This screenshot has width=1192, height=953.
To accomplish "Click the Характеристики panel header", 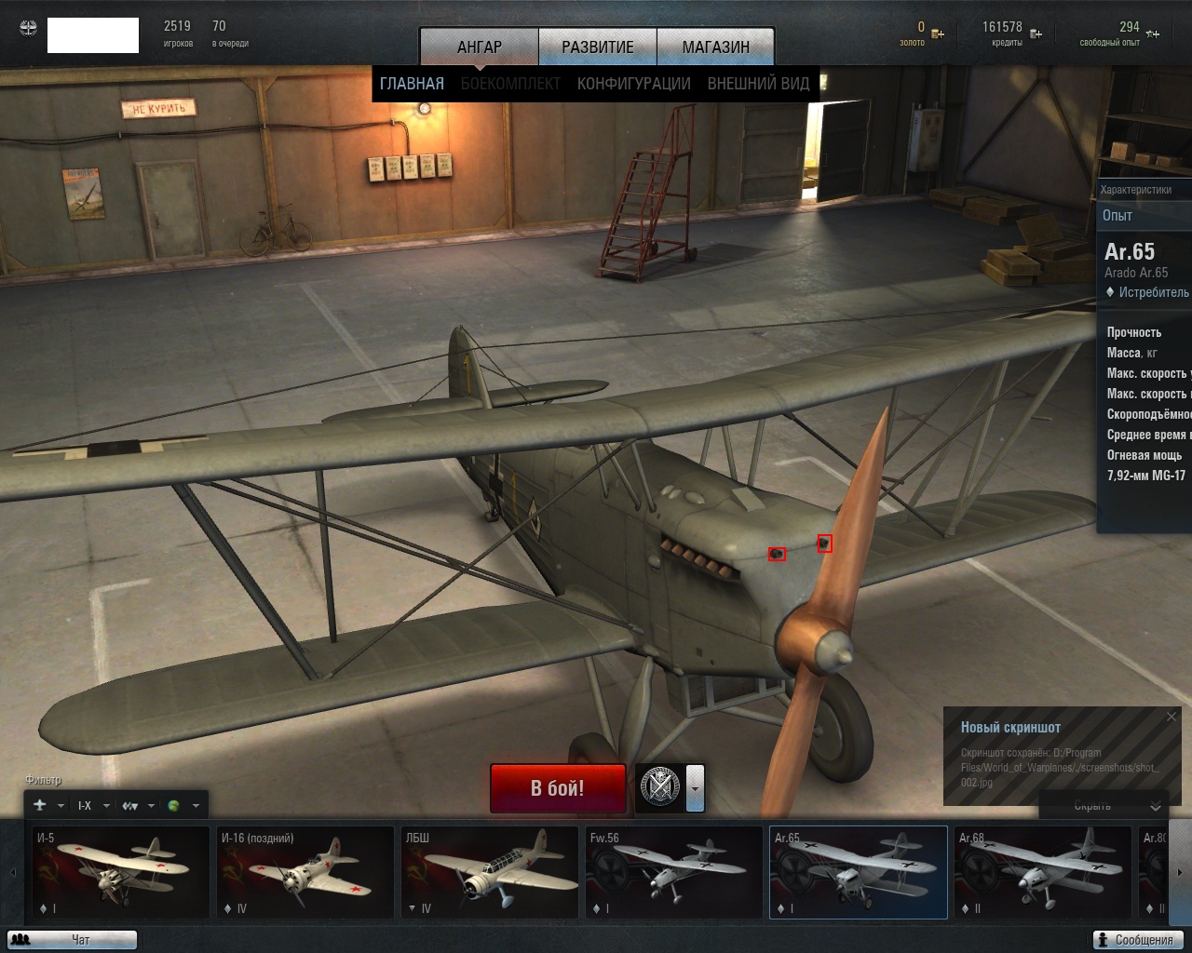I will click(1136, 190).
